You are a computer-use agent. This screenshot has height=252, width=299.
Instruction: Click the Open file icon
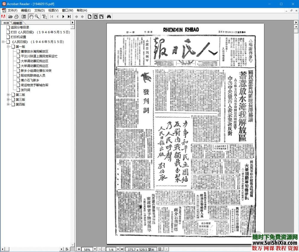10,17
